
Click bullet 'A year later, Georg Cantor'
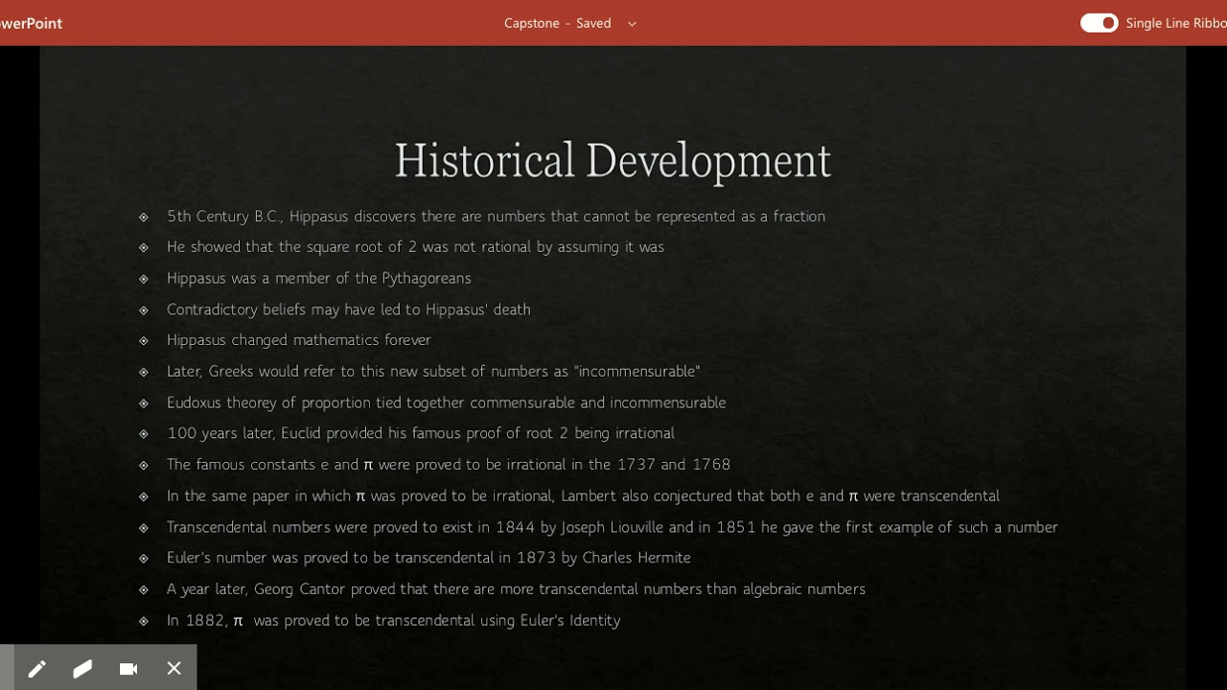[x=516, y=589]
